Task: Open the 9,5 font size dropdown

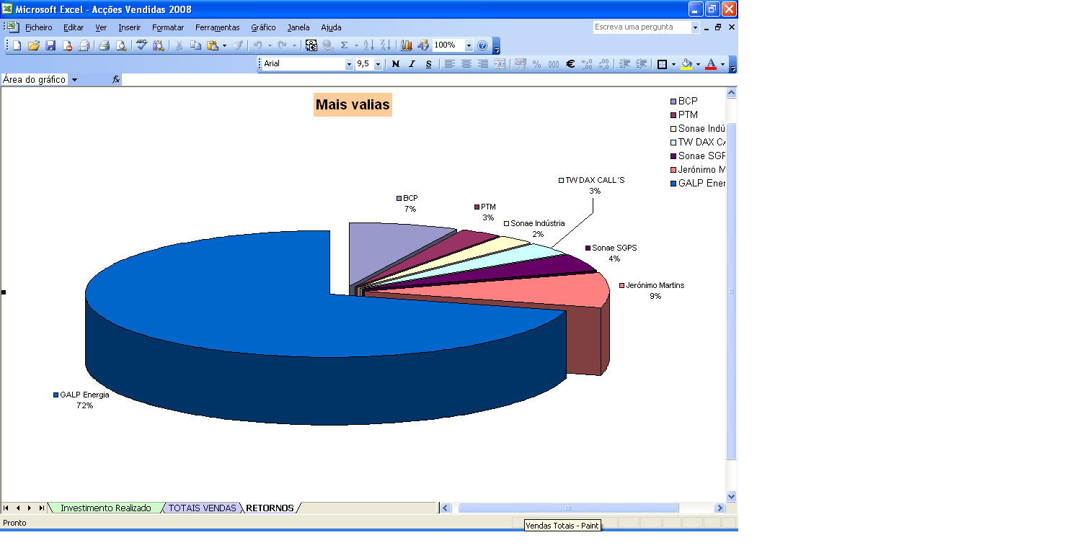Action: (x=379, y=64)
